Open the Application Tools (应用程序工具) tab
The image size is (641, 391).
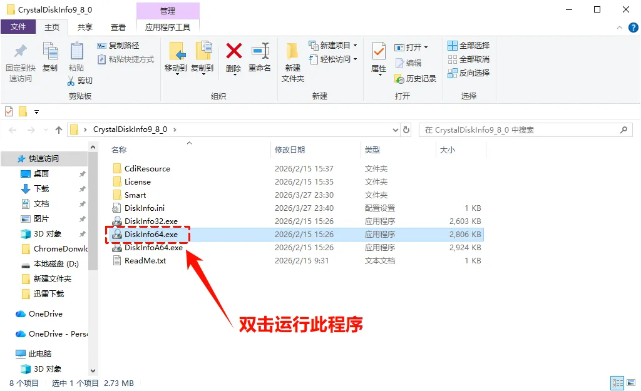168,27
